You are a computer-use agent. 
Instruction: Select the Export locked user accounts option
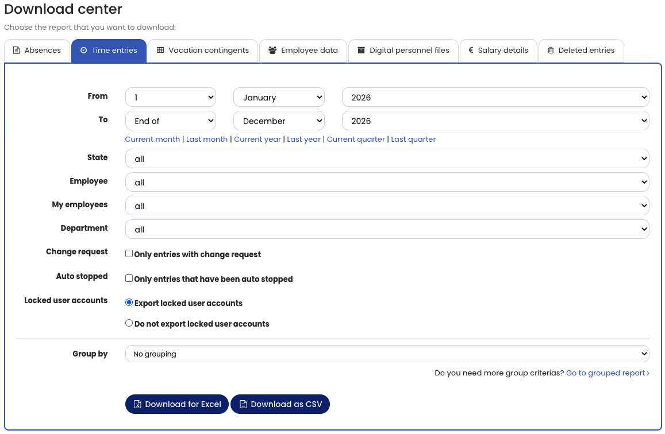click(x=129, y=303)
